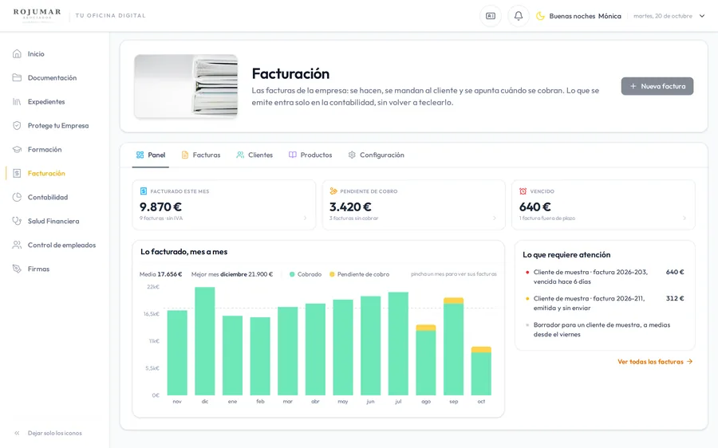Click the Configuración tab gear icon
Screen dimensions: 718x448
[352, 155]
